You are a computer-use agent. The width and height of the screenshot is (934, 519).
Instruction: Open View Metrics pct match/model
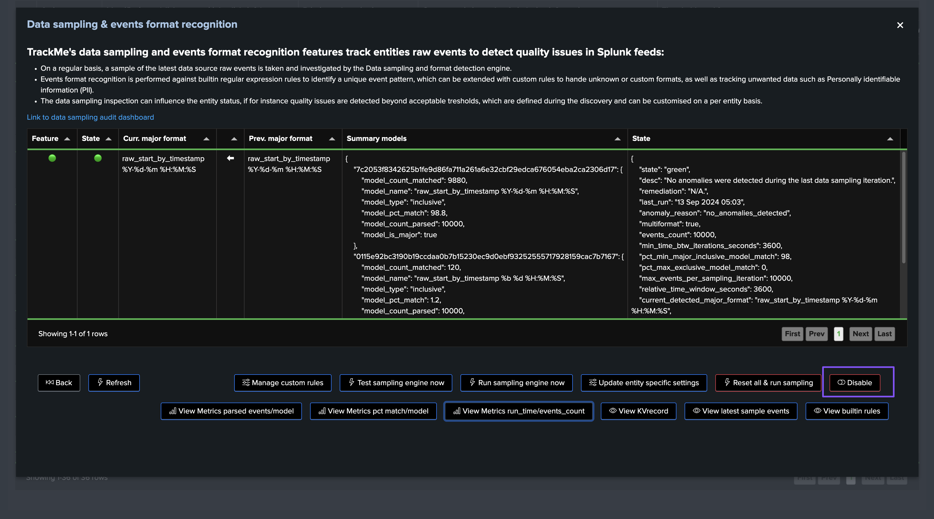pos(373,411)
